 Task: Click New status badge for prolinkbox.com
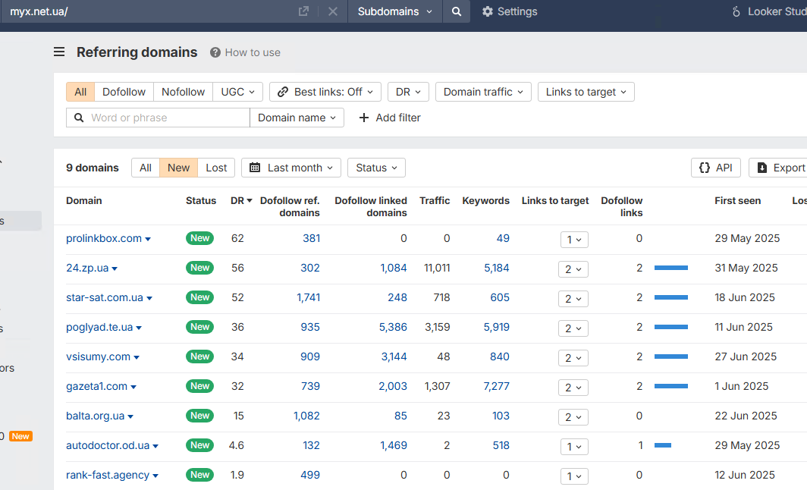coord(199,238)
